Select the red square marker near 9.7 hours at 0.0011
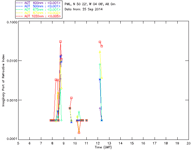Screen dimensions: 194x155 coord(72,98)
